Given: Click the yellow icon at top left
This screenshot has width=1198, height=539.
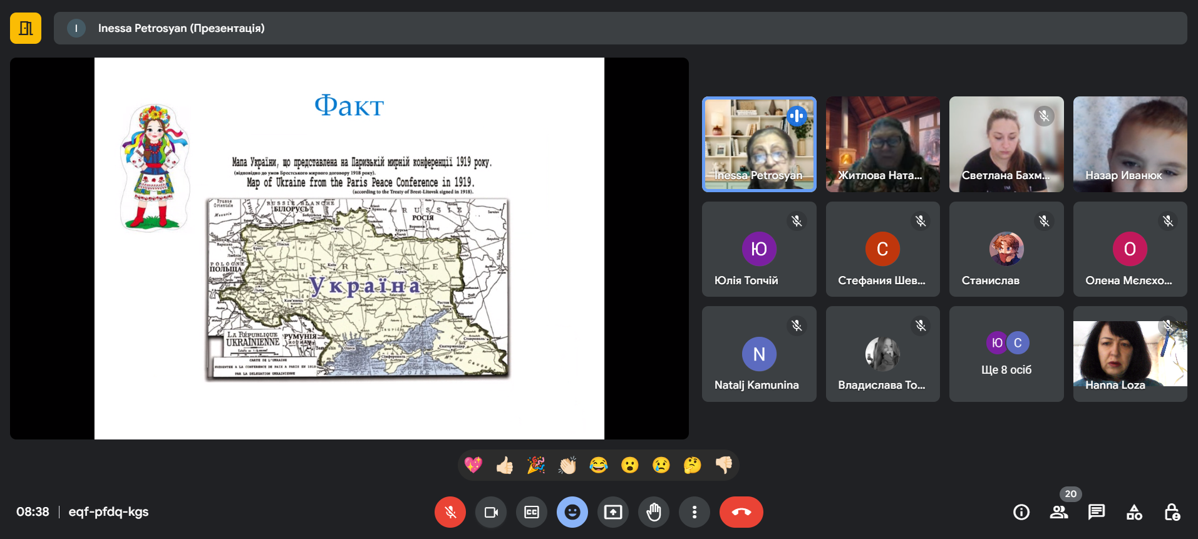Looking at the screenshot, I should tap(26, 28).
